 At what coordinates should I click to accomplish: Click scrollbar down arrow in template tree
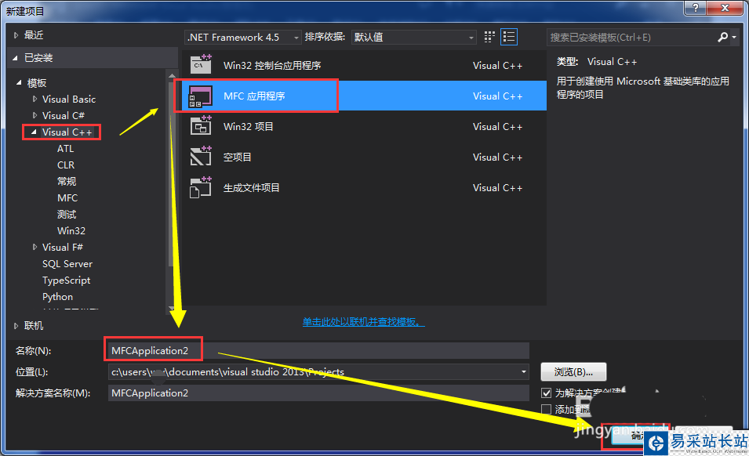pos(172,309)
